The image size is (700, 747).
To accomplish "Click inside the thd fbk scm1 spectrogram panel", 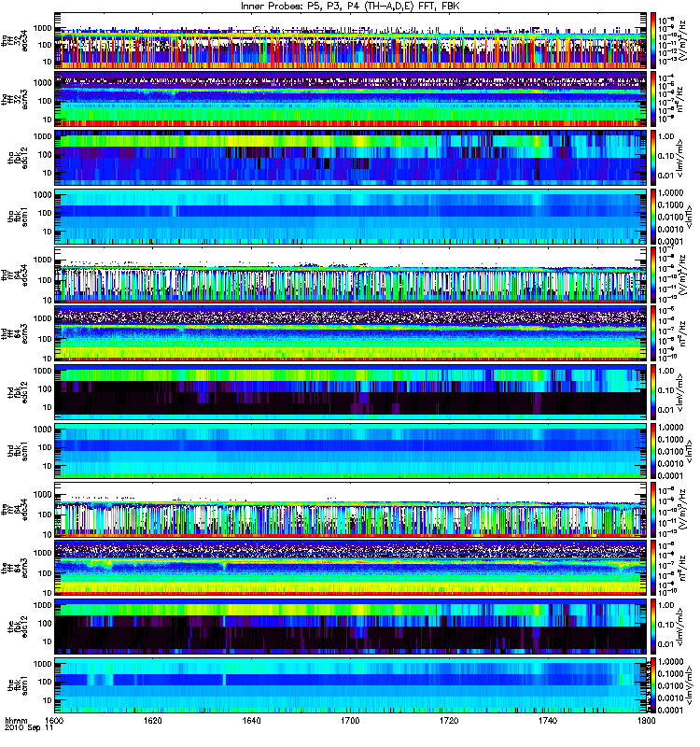I will (x=350, y=451).
